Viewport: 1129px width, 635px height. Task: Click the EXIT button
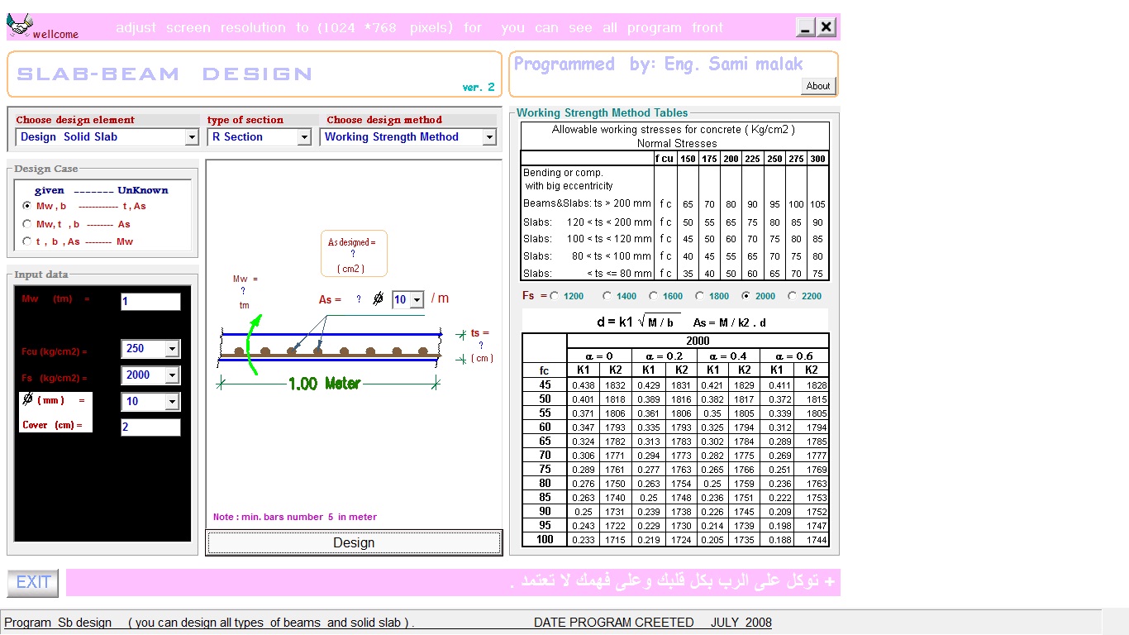[x=34, y=582]
